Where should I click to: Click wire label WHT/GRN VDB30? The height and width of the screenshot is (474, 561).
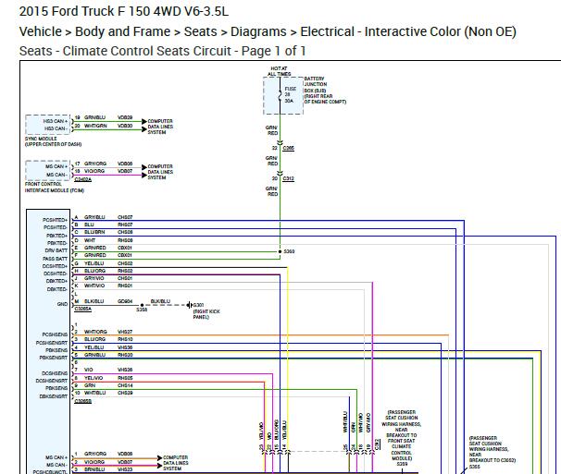click(108, 126)
